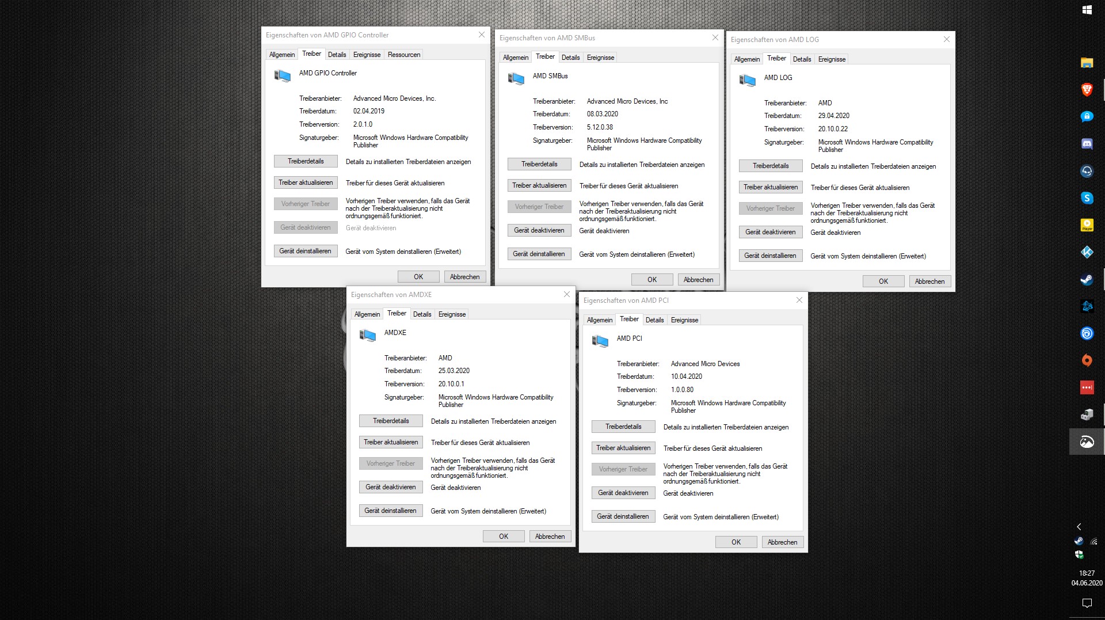The width and height of the screenshot is (1105, 620).
Task: Click Treiber aktualisieren in AMD PCI
Action: click(623, 448)
